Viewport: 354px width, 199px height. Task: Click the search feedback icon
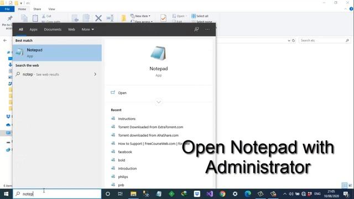click(x=196, y=29)
